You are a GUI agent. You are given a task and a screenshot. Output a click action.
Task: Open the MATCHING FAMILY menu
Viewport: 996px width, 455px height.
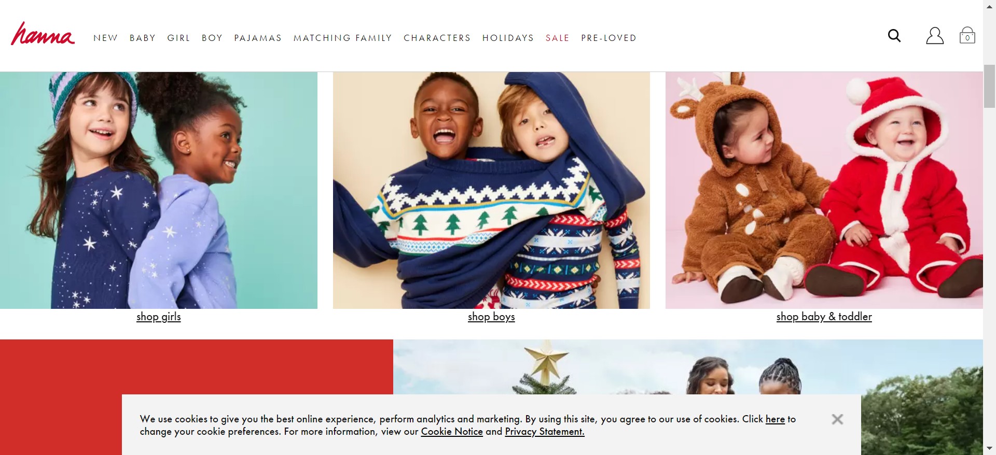point(343,38)
